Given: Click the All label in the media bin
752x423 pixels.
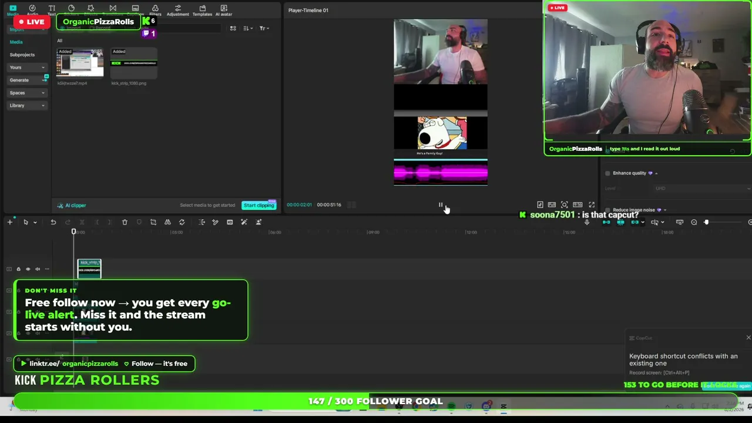Looking at the screenshot, I should (x=59, y=41).
